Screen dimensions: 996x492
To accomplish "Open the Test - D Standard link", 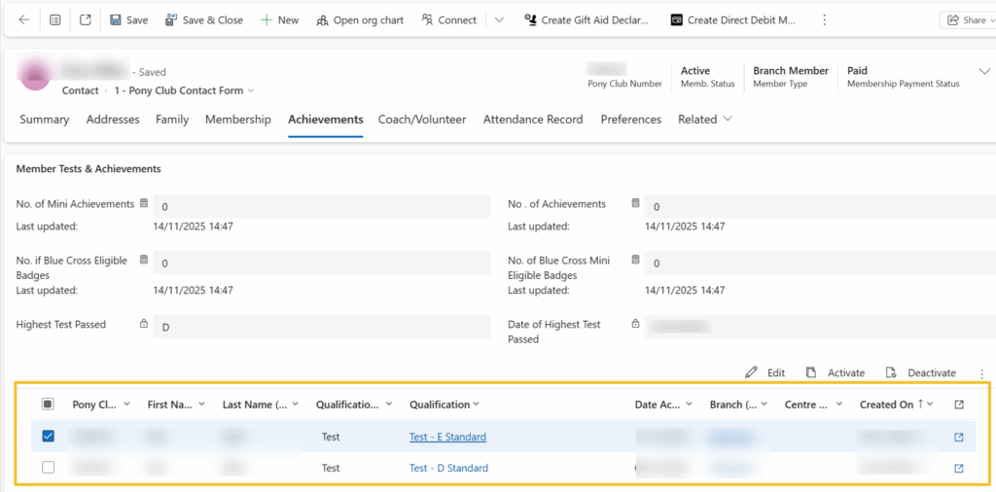I will tap(448, 468).
